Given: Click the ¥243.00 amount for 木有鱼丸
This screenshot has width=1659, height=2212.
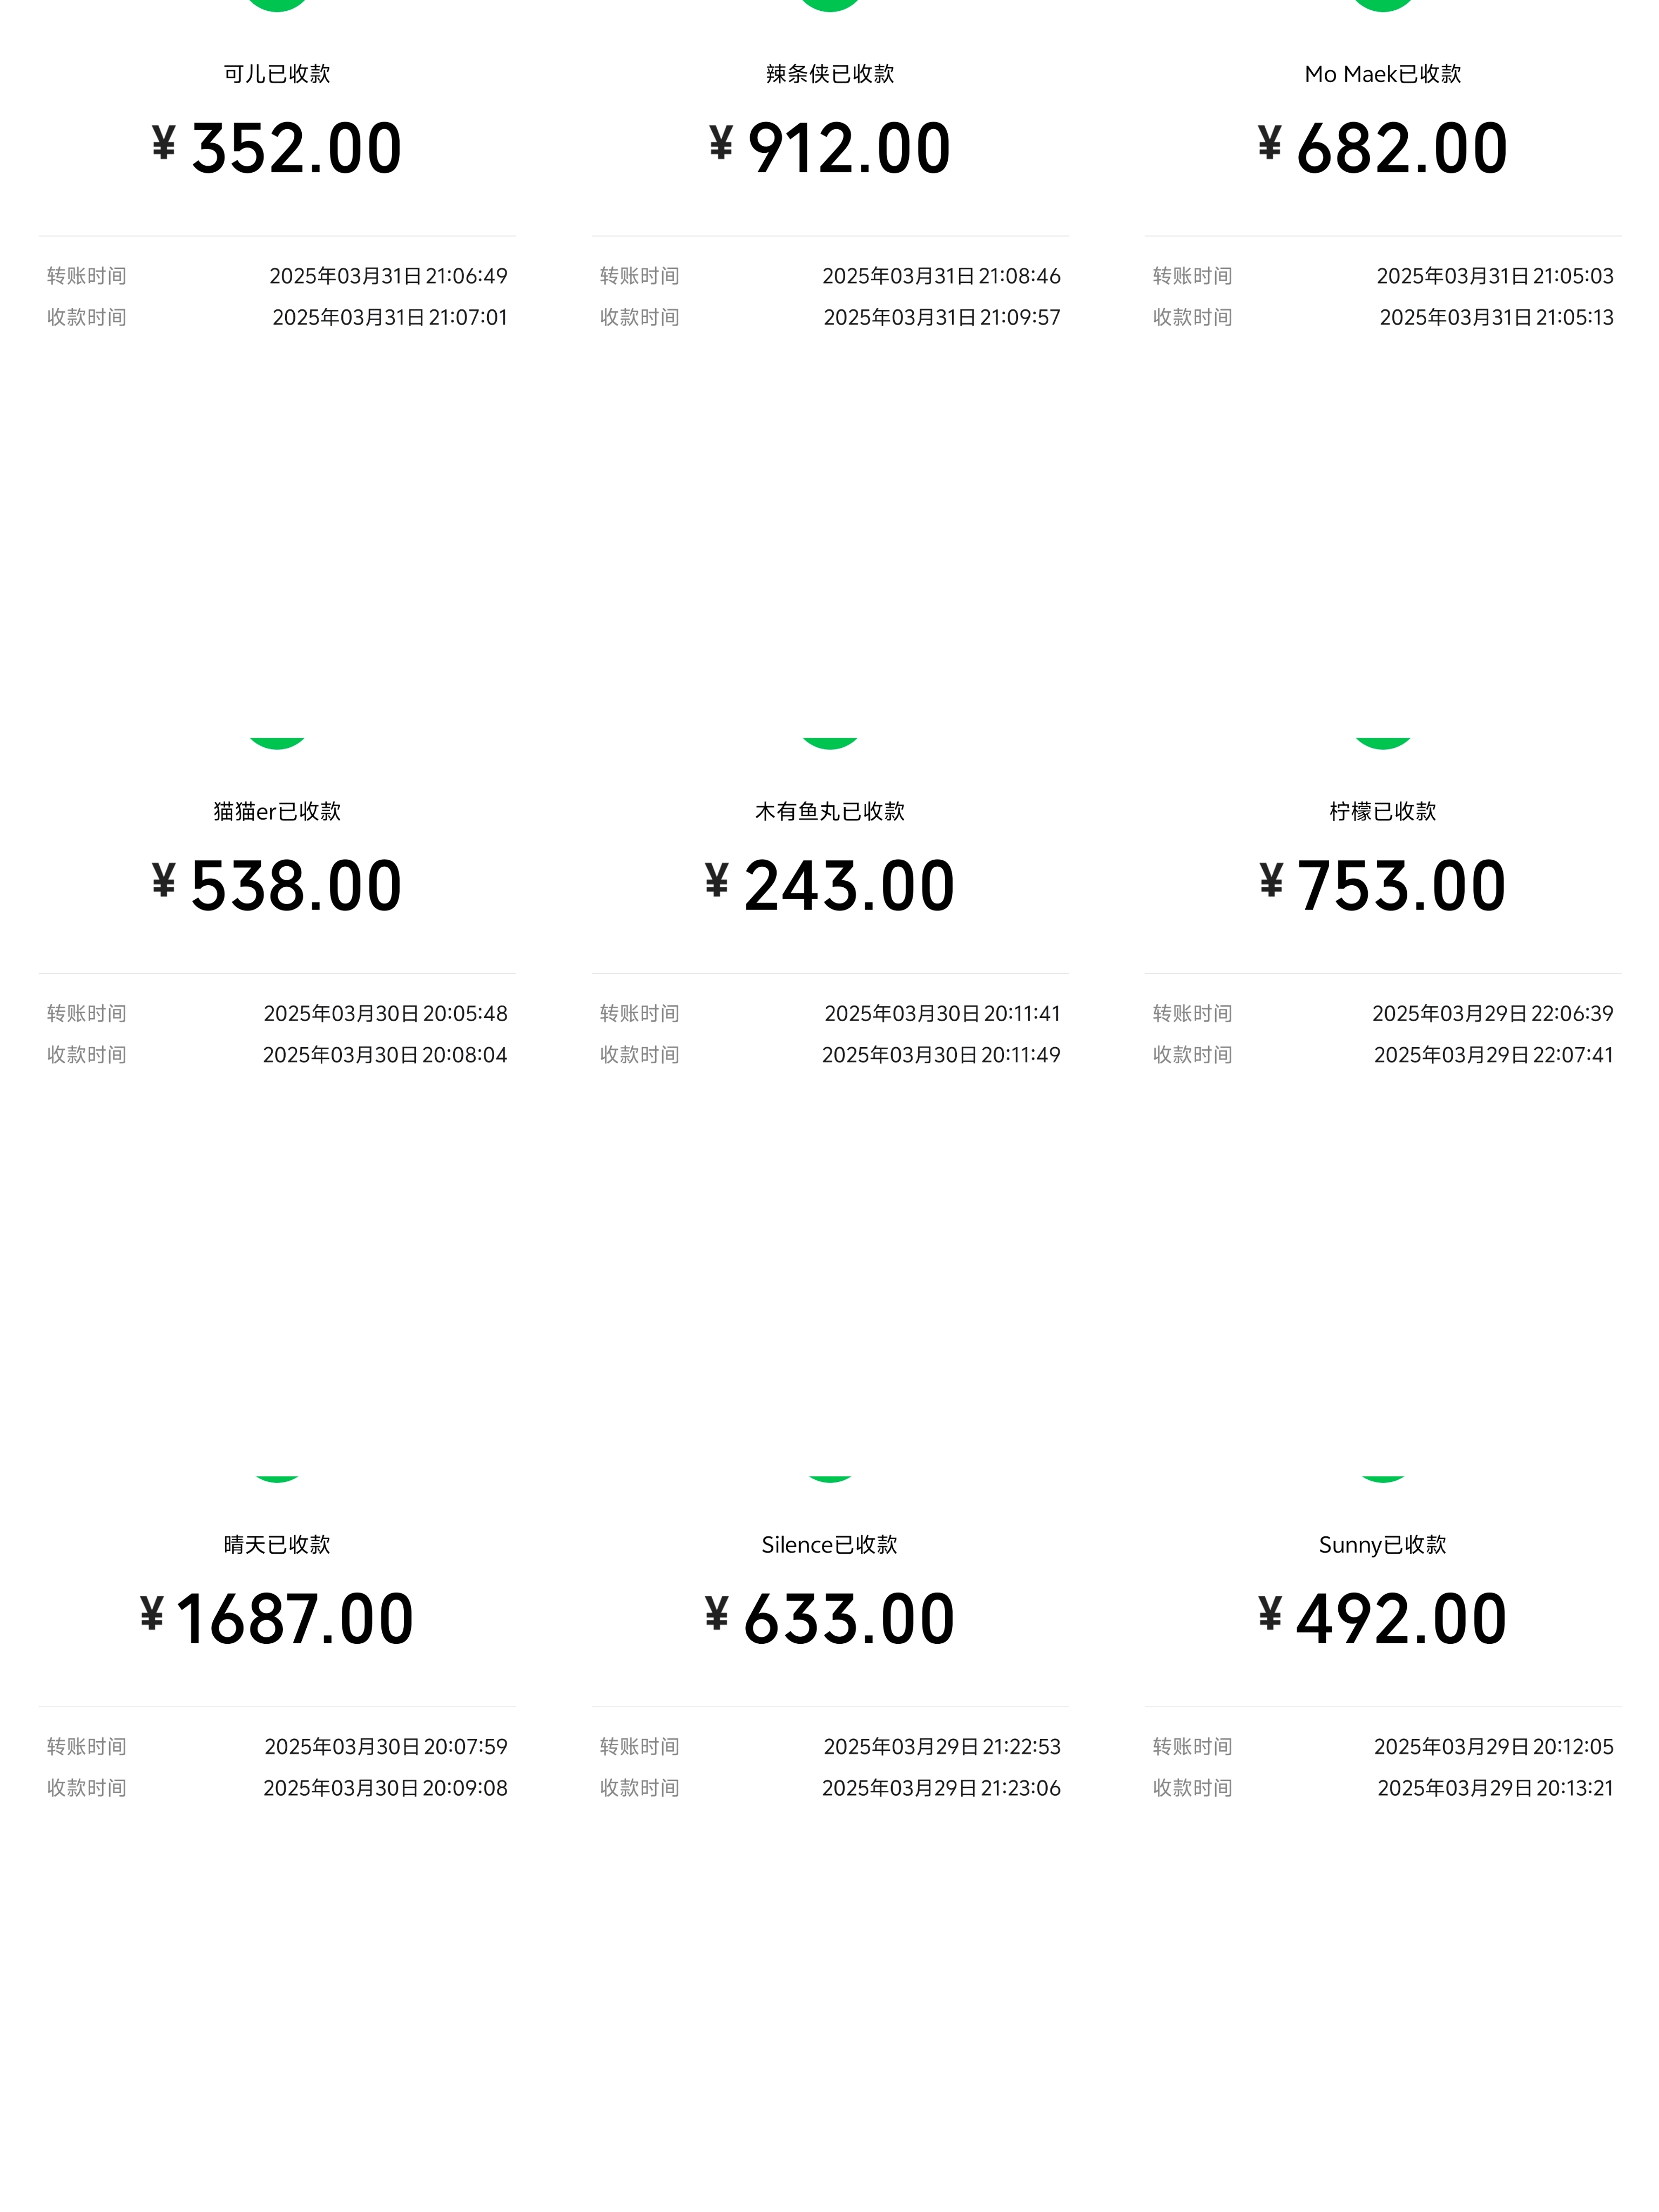Looking at the screenshot, I should tap(830, 886).
